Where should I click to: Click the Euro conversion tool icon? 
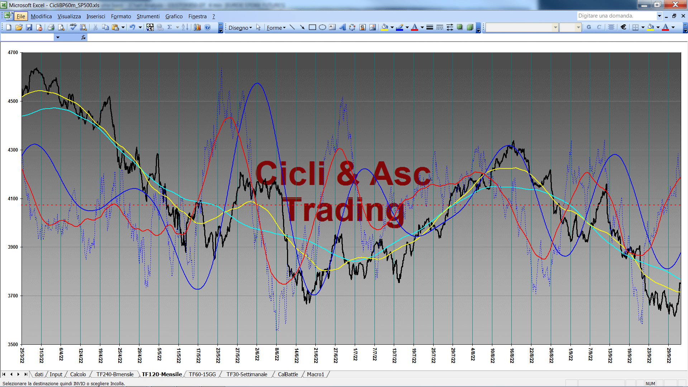(x=150, y=28)
